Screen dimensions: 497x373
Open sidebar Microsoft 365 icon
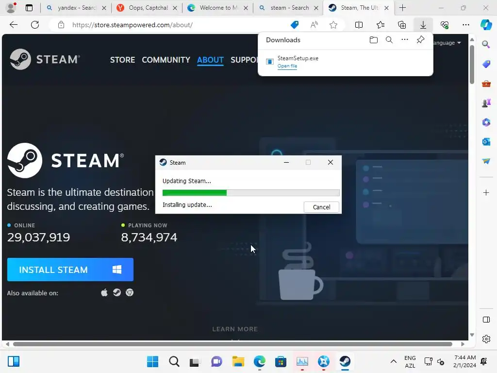point(486,122)
